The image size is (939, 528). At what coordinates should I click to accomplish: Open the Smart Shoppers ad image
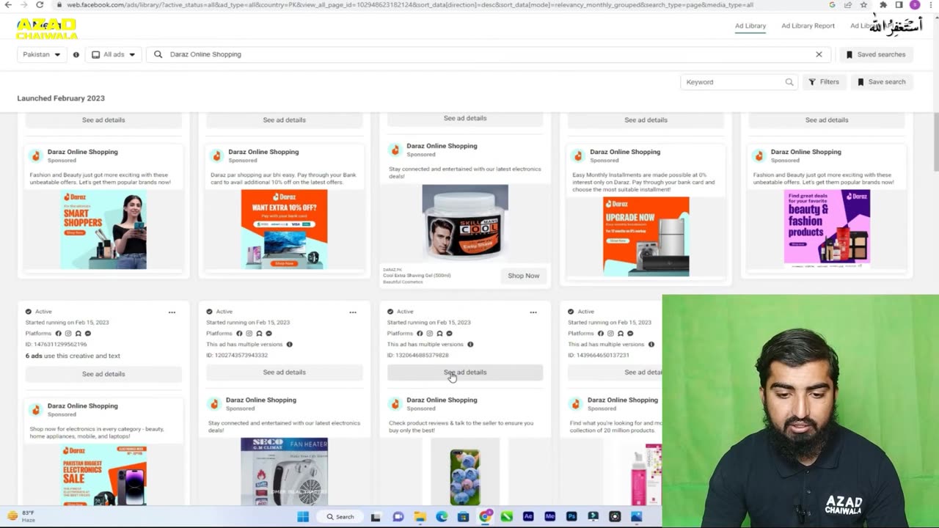pos(103,230)
